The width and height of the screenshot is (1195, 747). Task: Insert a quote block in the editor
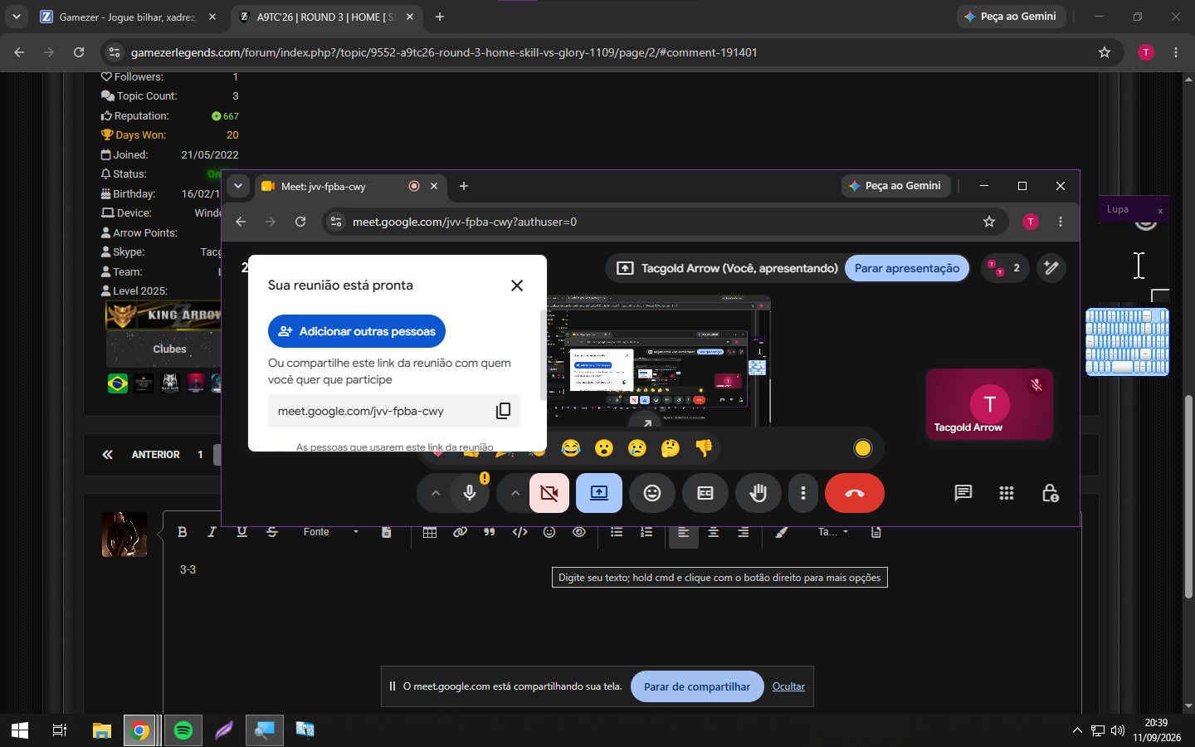click(490, 532)
